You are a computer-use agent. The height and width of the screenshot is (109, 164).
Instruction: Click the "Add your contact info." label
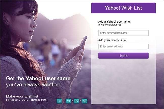[113, 40]
